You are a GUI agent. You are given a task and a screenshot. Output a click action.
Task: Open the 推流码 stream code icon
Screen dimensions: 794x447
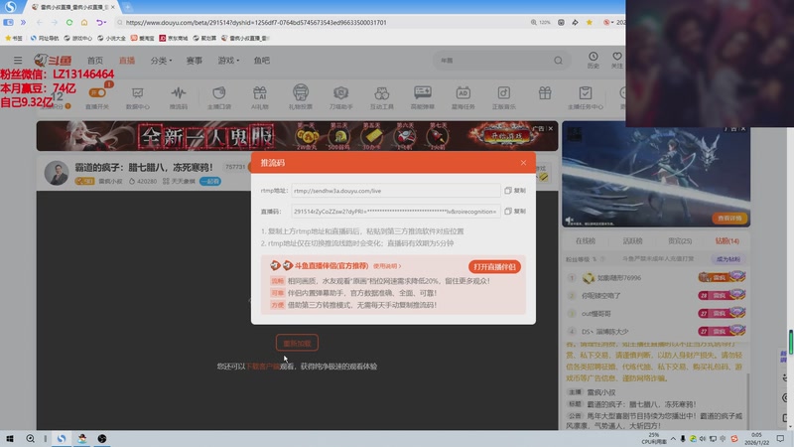pyautogui.click(x=179, y=97)
